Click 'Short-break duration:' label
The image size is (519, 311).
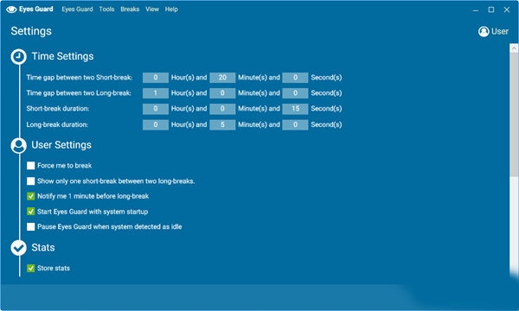58,109
